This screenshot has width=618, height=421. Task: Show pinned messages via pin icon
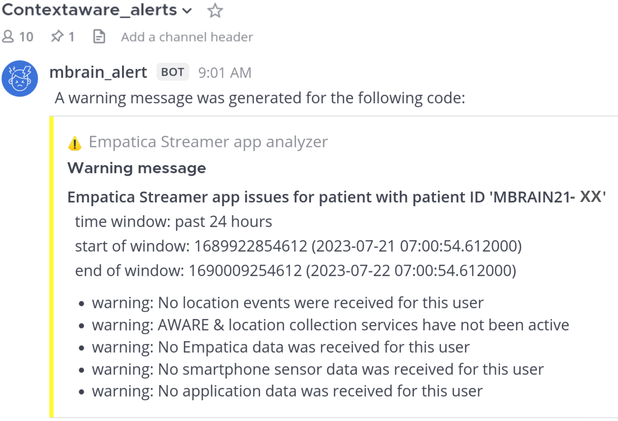click(57, 37)
